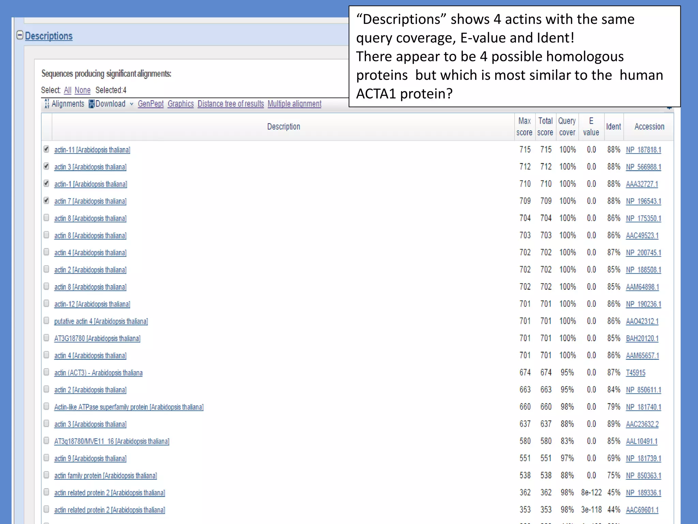Screen dimensions: 698x524
Task: Open actin (ACT3) - Arabidopsis thaliana entry
Action: pyautogui.click(x=98, y=373)
